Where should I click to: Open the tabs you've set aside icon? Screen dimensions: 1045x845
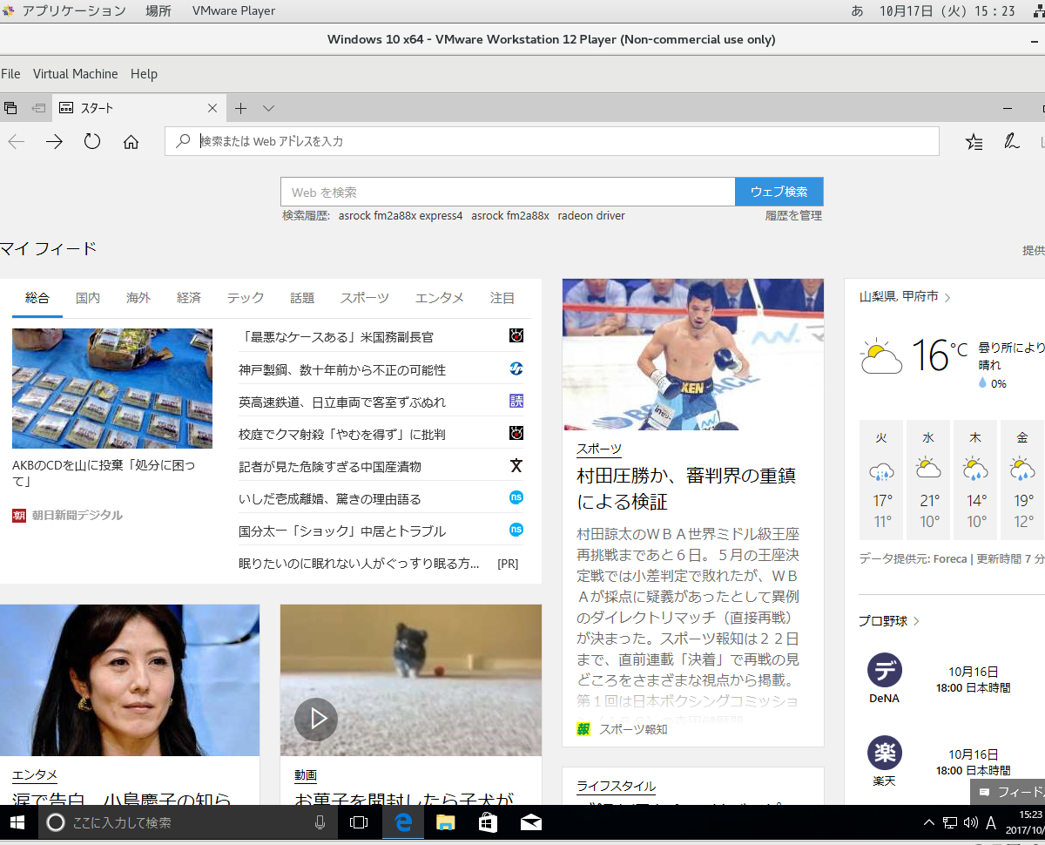point(10,108)
